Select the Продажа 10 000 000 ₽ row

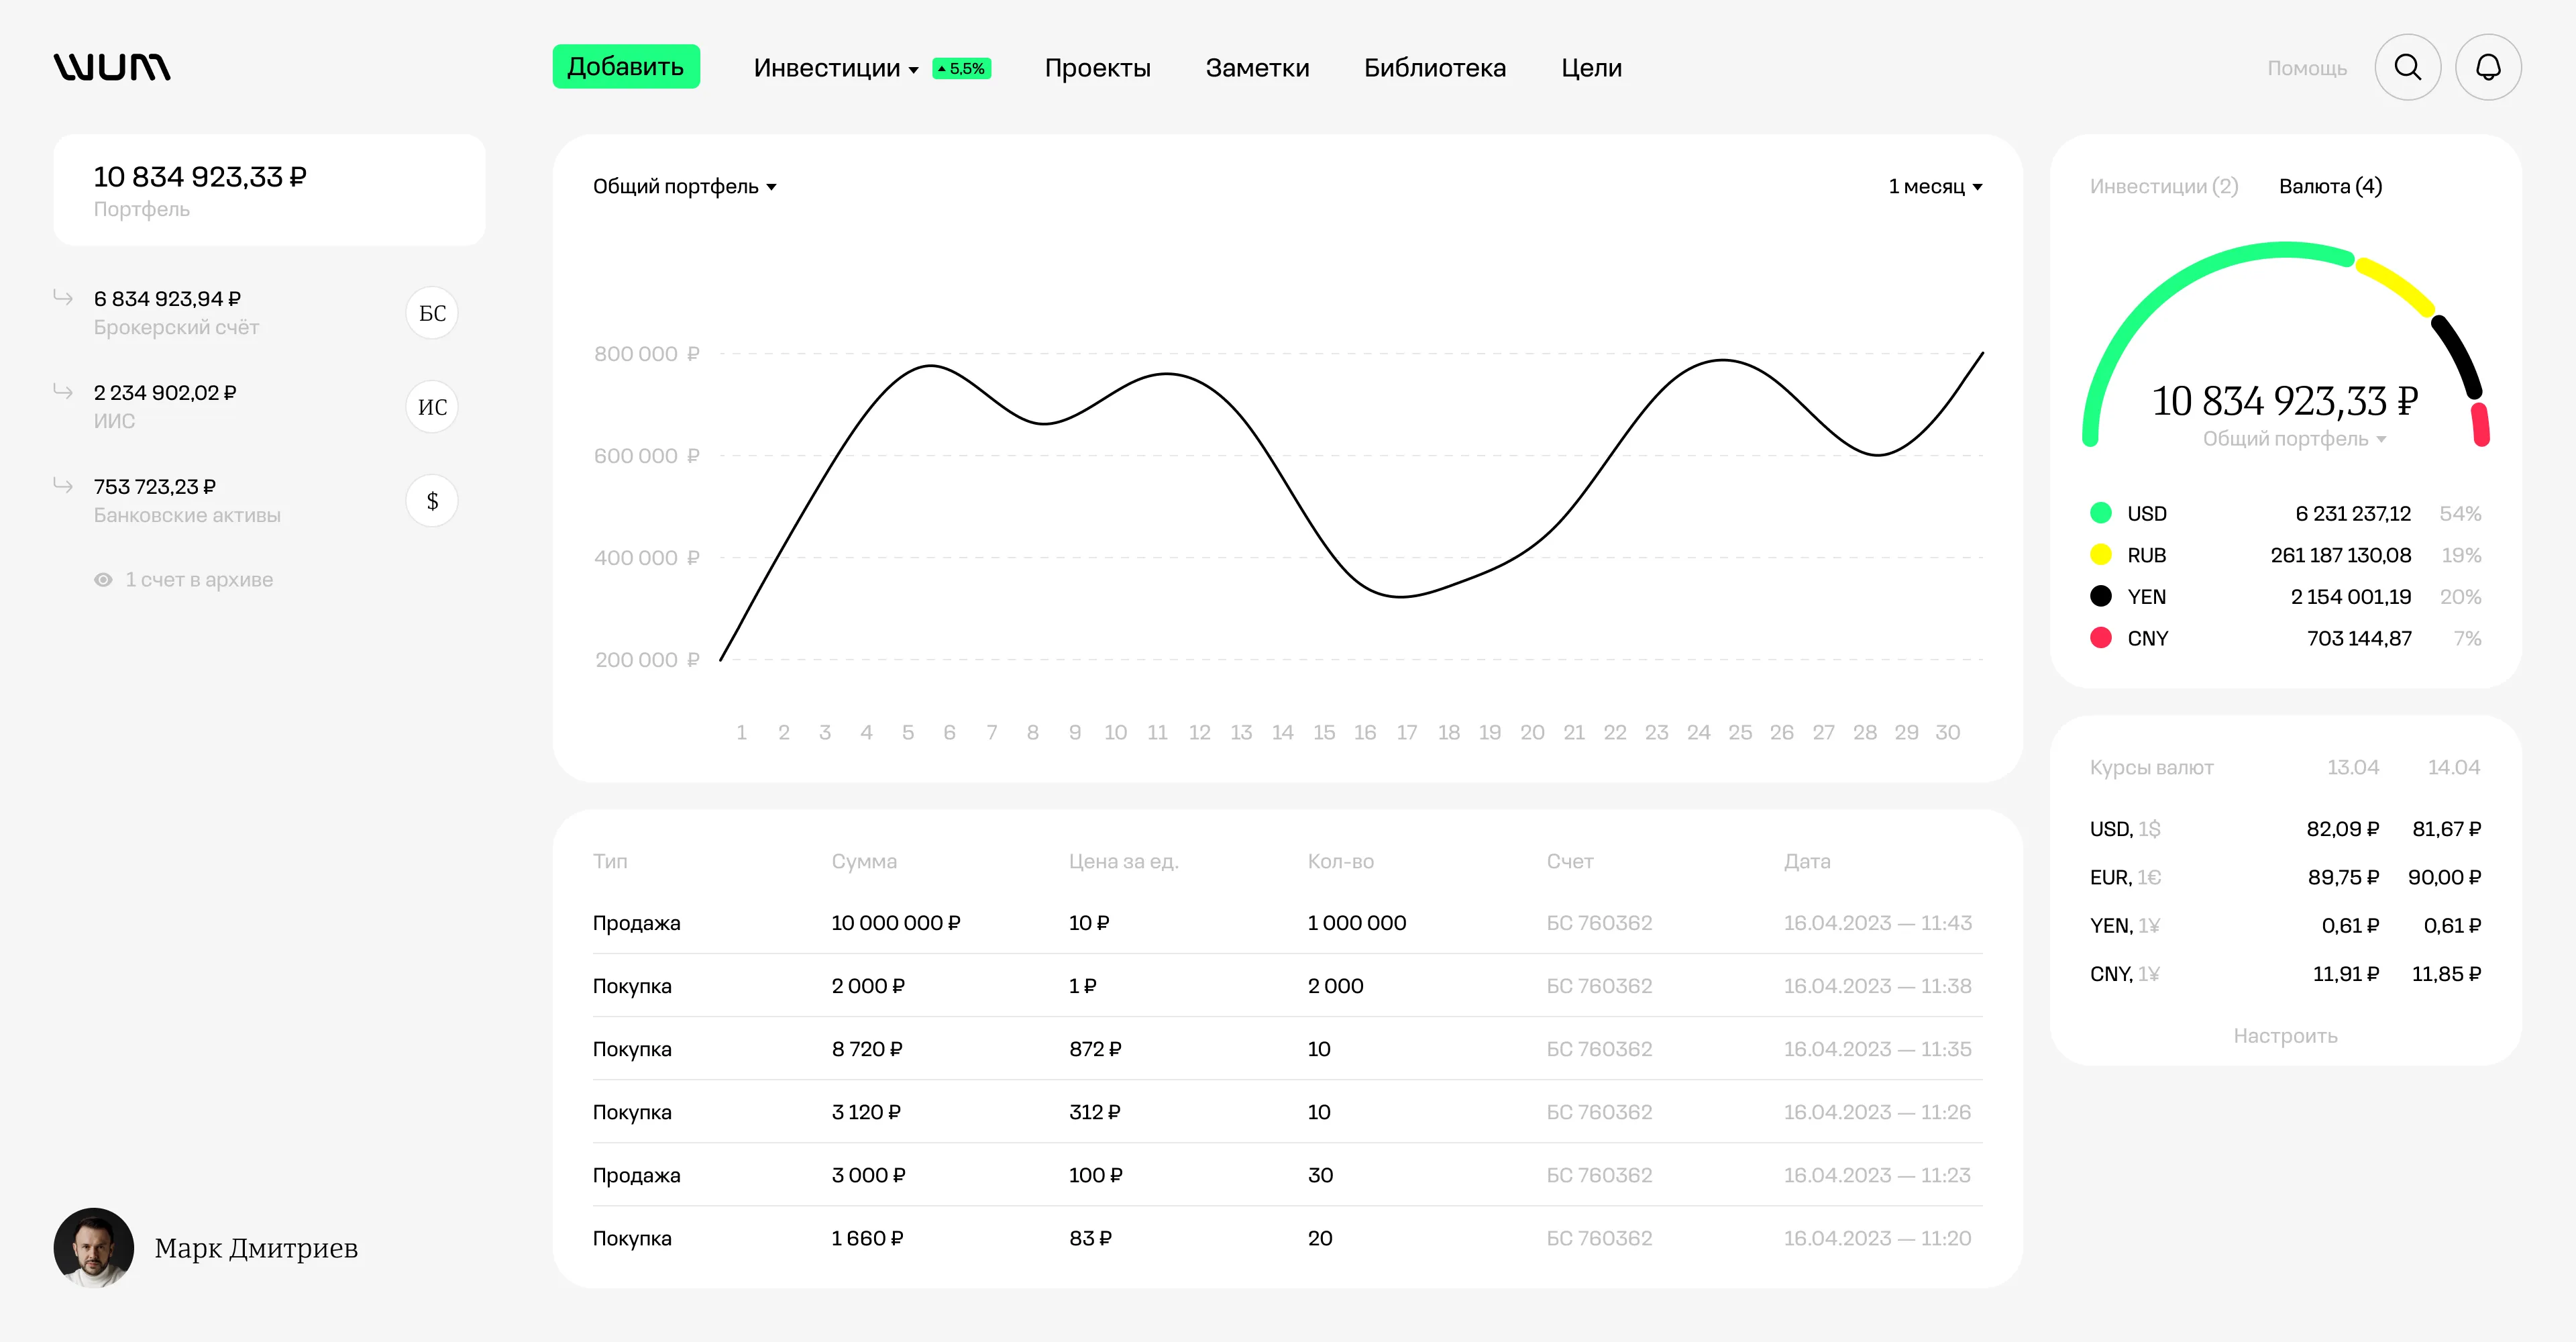tap(1287, 923)
